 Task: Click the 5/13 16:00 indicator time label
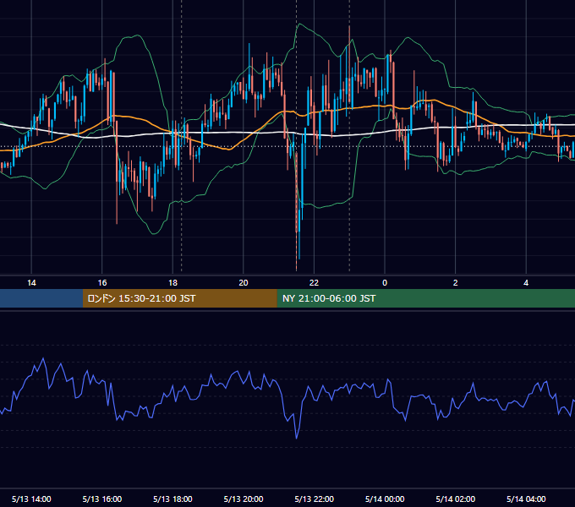102,499
